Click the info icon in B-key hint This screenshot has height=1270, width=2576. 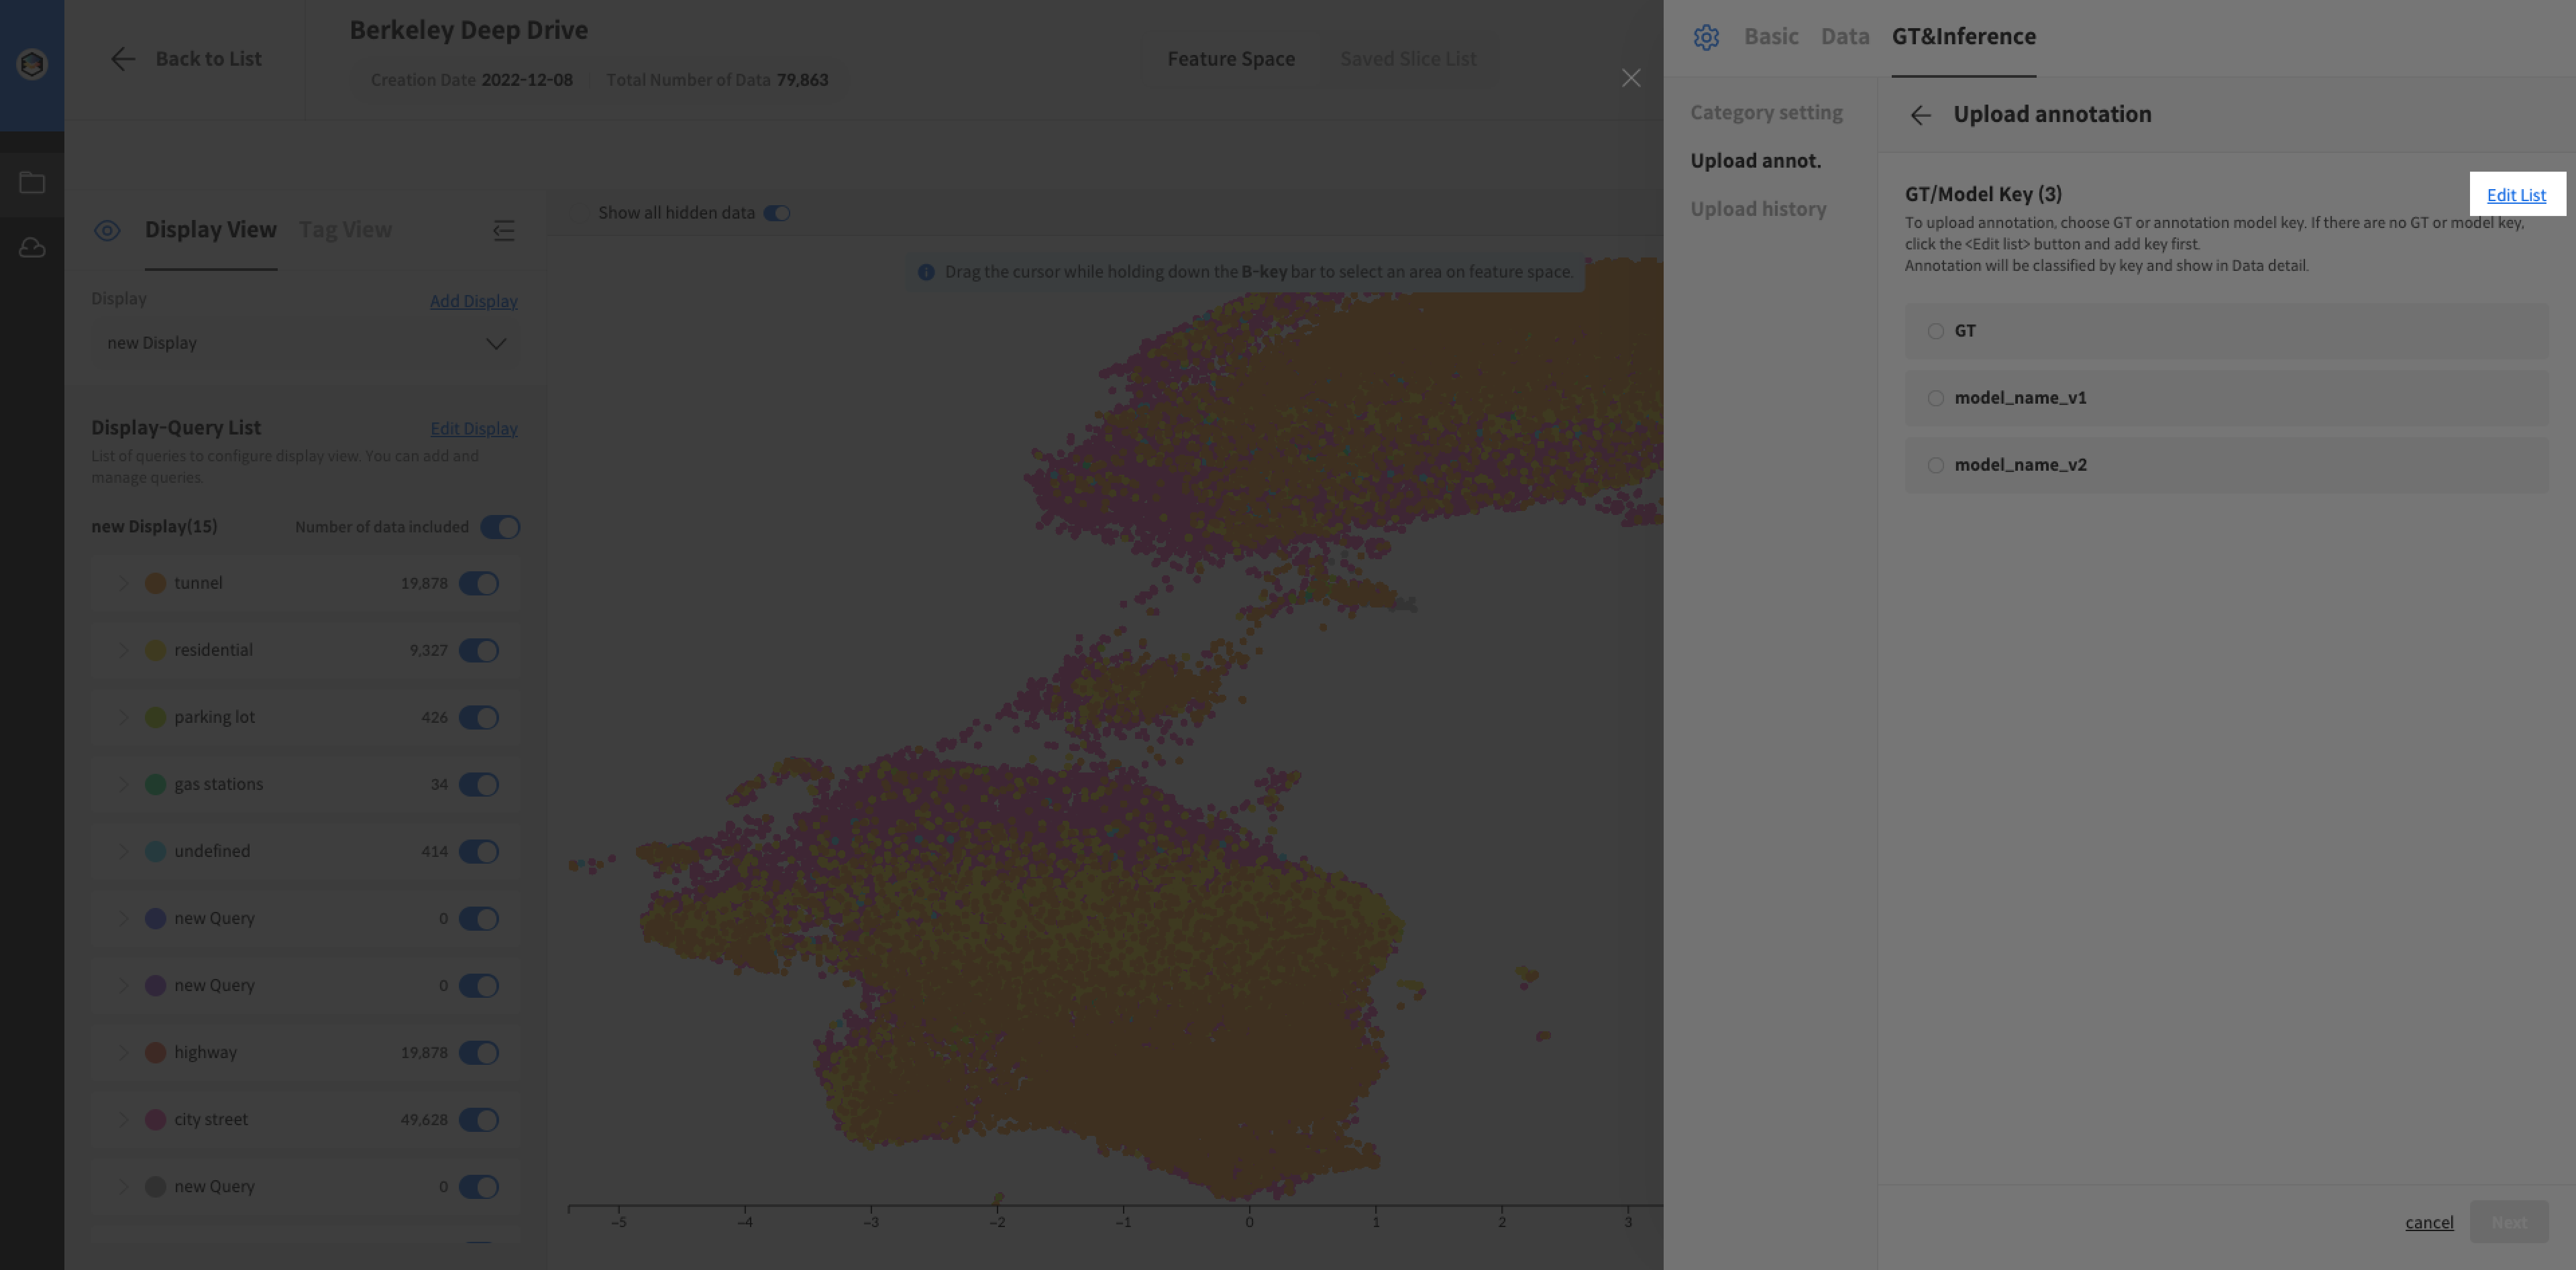[926, 272]
